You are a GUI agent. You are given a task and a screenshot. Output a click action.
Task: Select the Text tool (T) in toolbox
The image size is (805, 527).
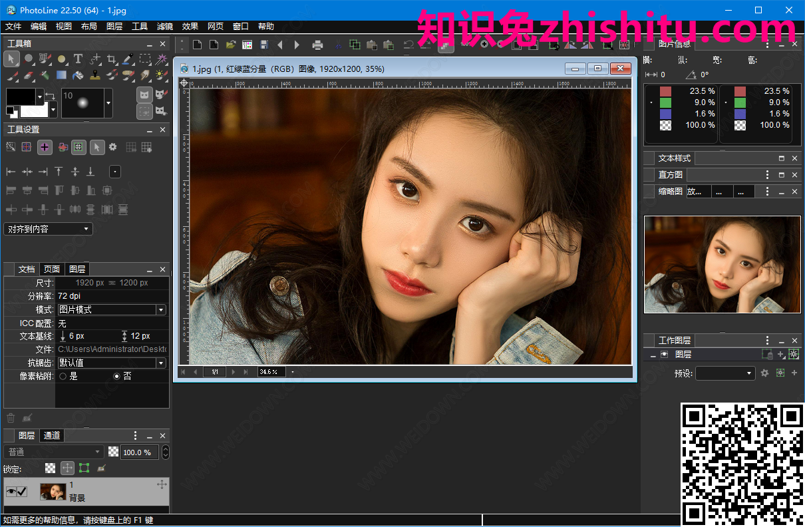[78, 59]
